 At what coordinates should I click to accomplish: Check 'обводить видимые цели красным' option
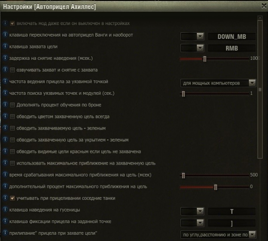pyautogui.click(x=13, y=152)
